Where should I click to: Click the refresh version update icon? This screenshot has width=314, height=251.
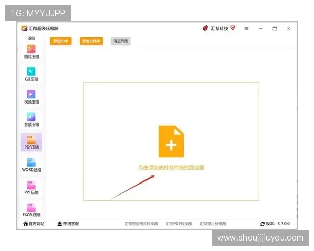262,224
